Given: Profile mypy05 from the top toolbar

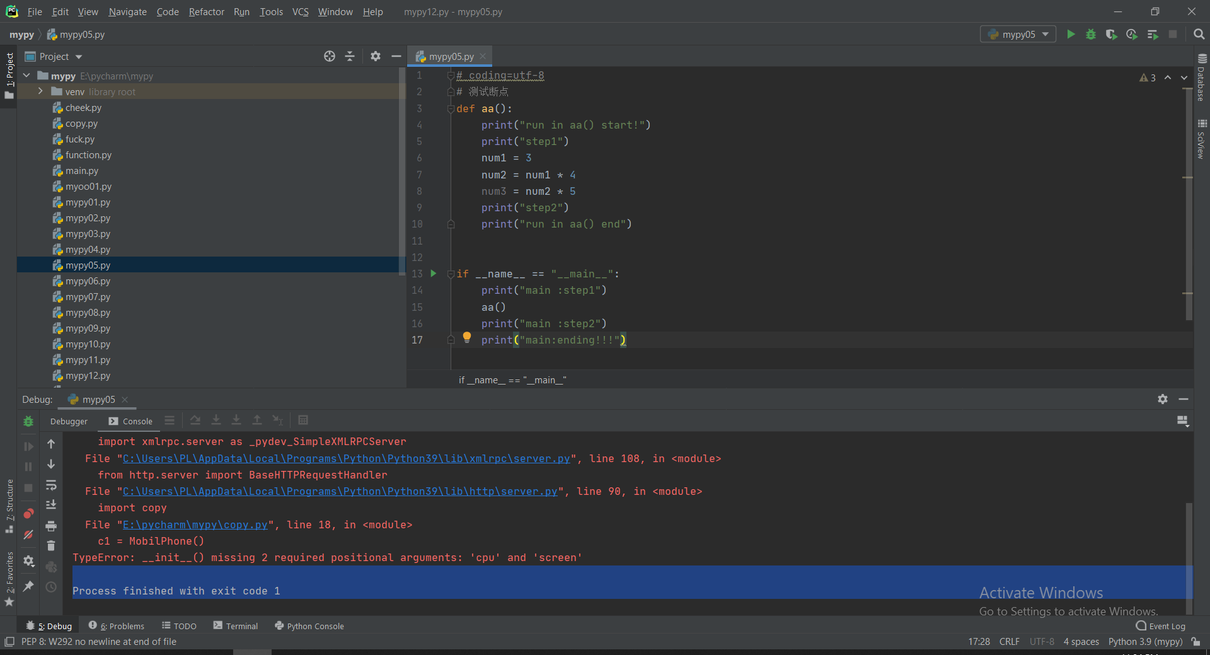Looking at the screenshot, I should tap(1132, 34).
